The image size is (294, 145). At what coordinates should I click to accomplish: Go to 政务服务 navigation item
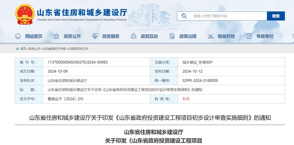click(x=111, y=36)
